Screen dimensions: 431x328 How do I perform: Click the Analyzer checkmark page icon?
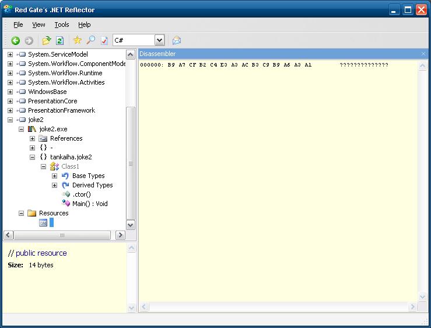point(104,40)
